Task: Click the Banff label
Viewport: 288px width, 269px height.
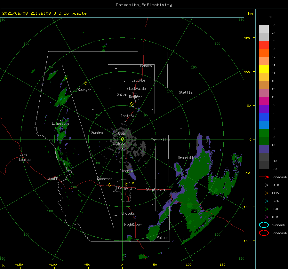Action: pos(53,178)
